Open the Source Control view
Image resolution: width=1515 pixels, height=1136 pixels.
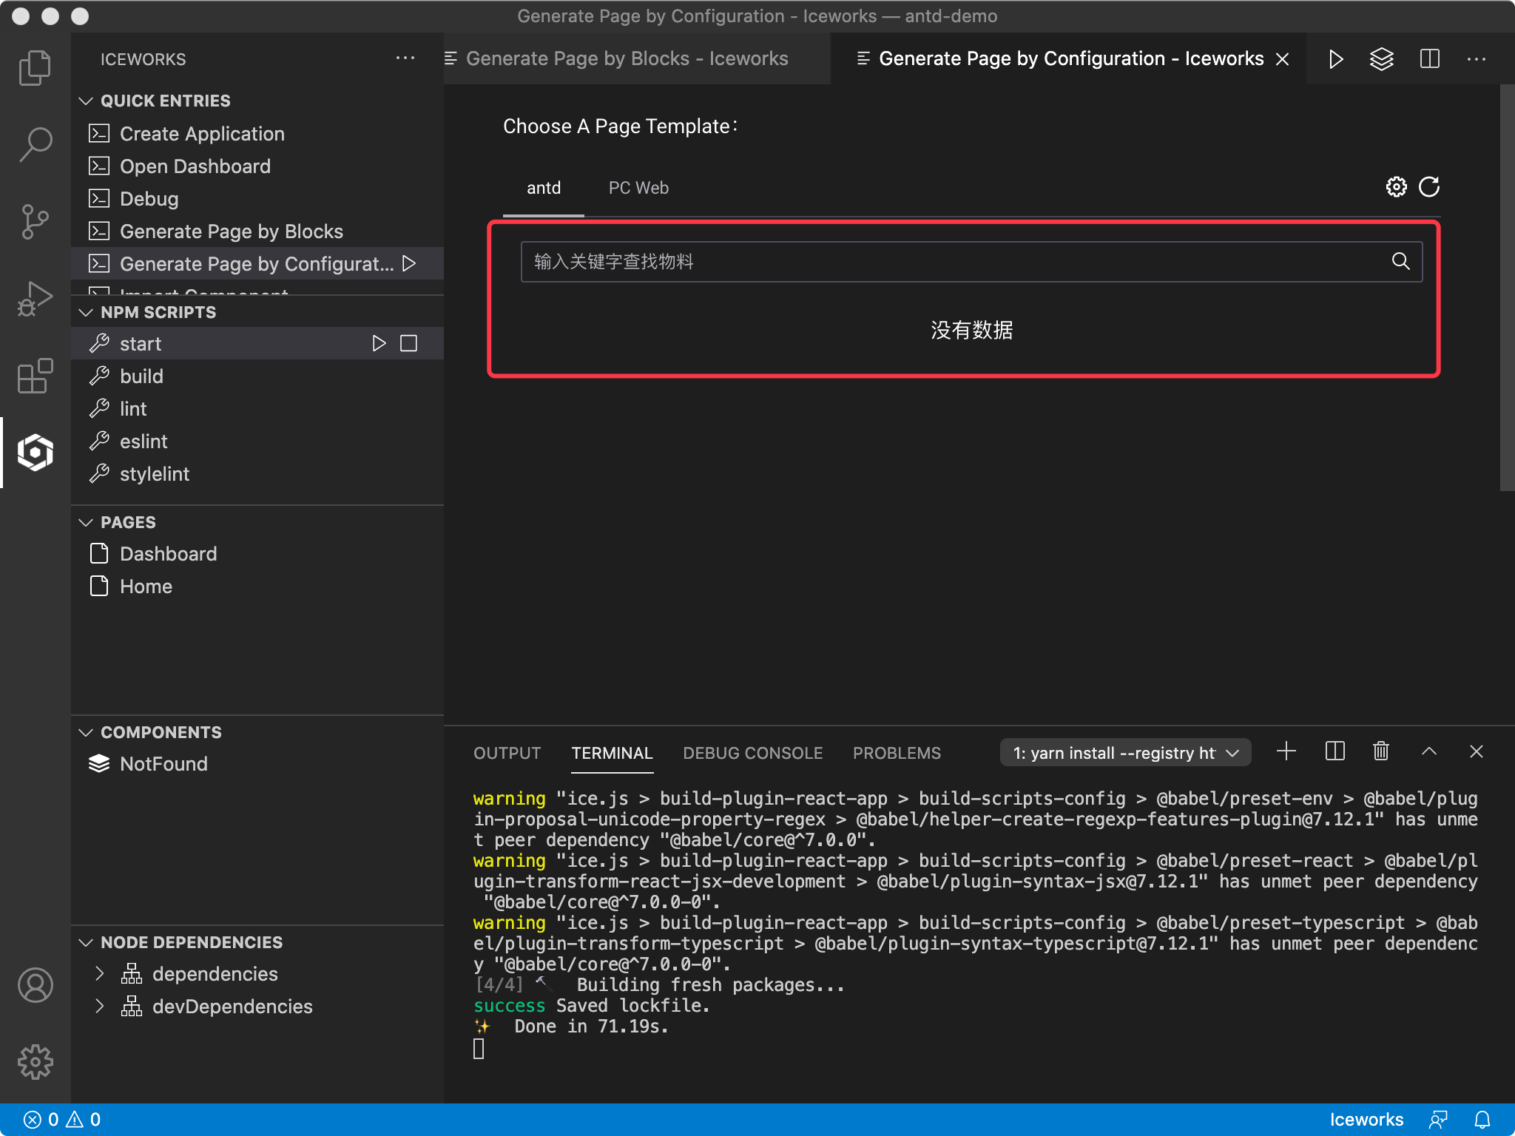[x=35, y=222]
